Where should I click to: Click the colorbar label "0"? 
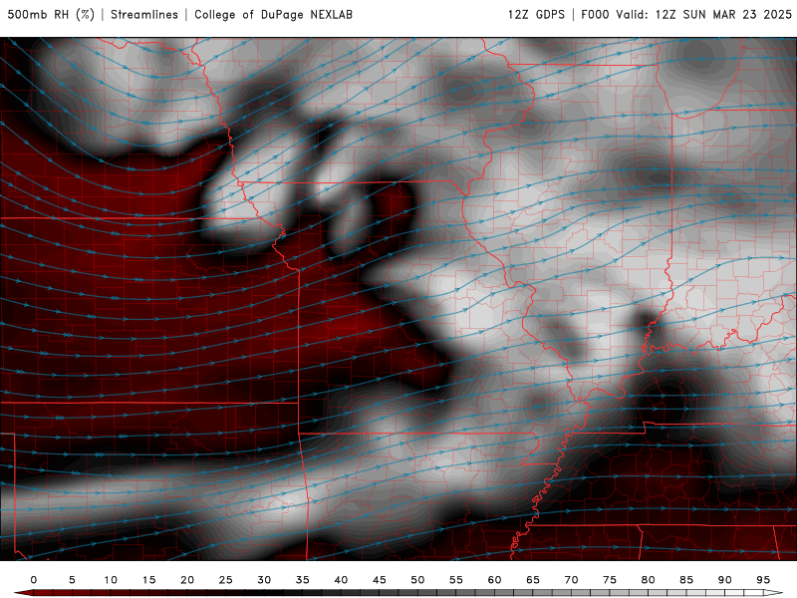pyautogui.click(x=34, y=580)
